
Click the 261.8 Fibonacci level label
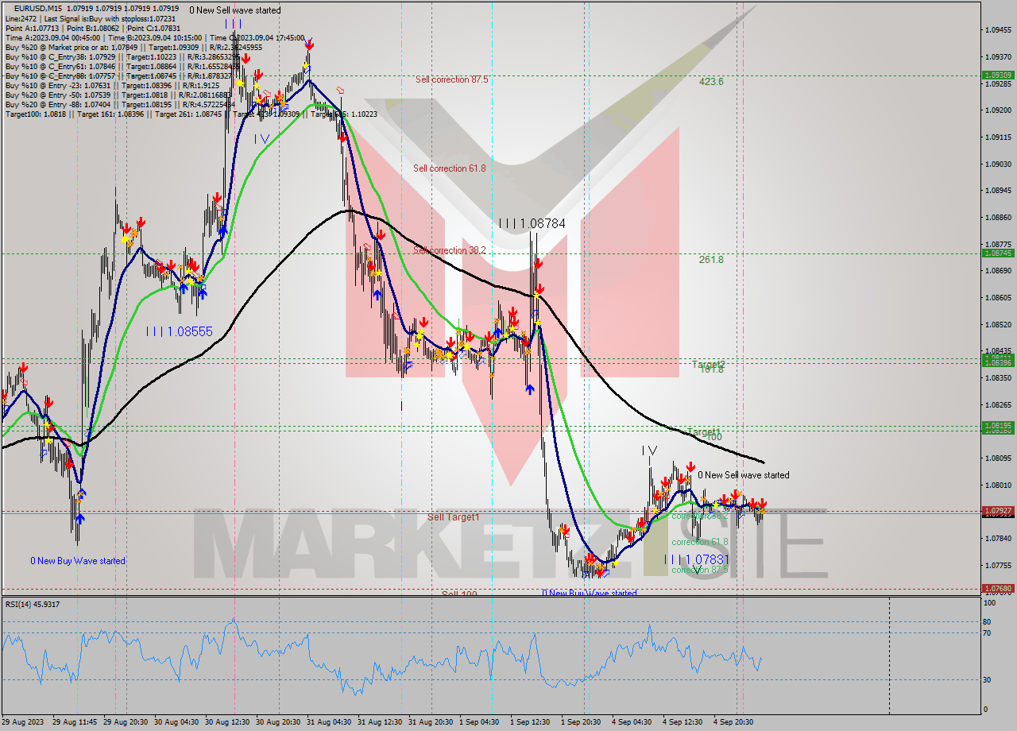[711, 259]
